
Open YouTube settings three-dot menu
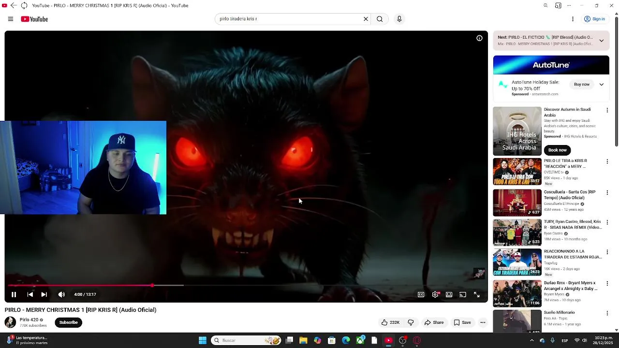tap(573, 19)
